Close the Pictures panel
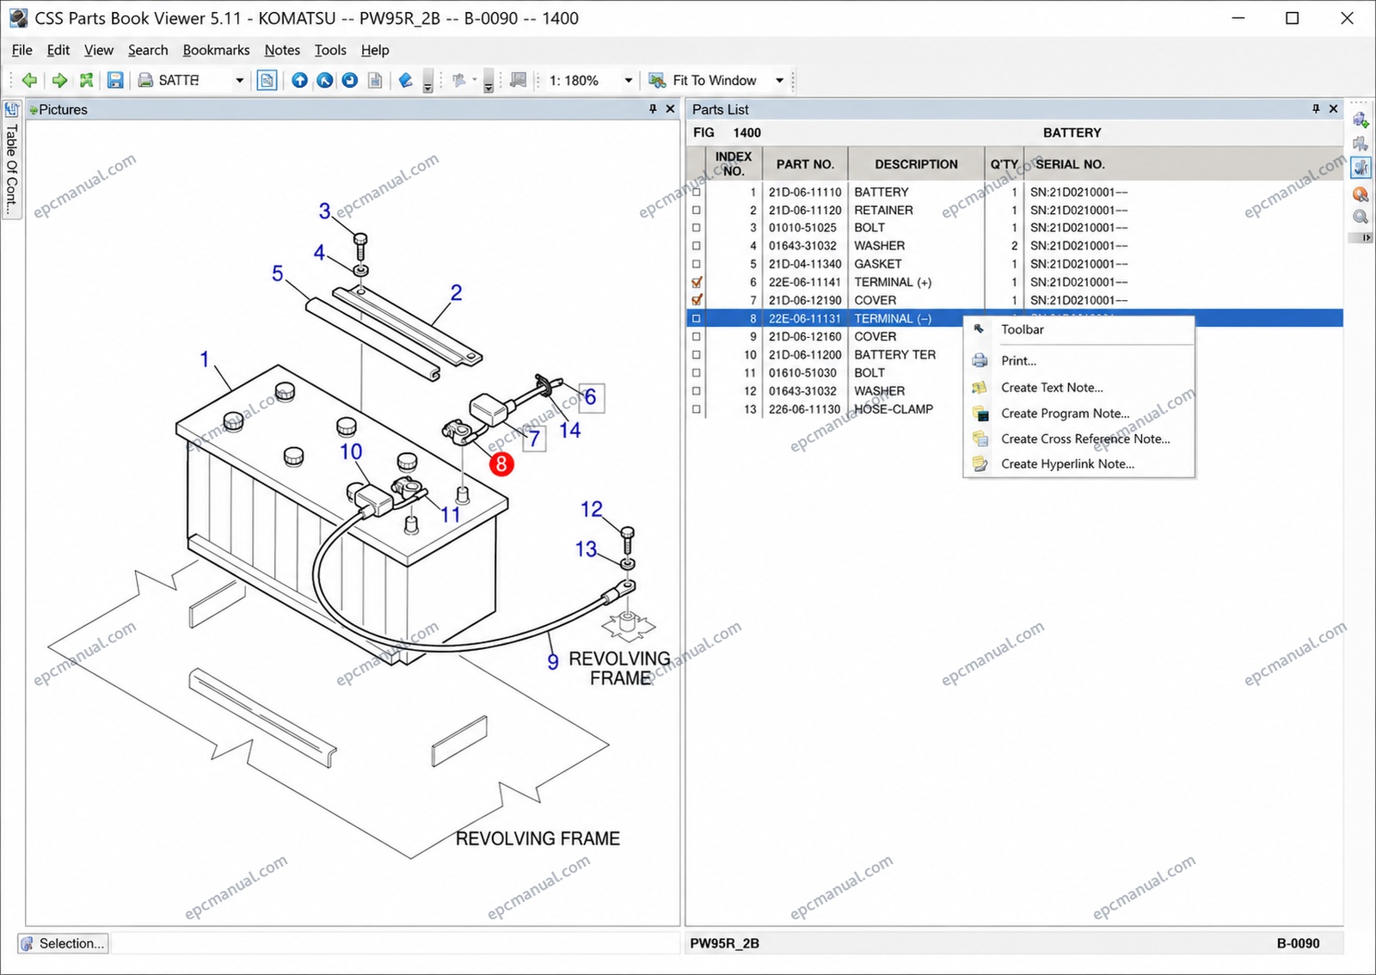1376x975 pixels. (x=671, y=109)
